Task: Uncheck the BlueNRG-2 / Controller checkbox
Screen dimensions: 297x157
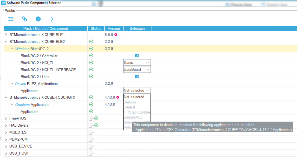Action: tap(137, 56)
